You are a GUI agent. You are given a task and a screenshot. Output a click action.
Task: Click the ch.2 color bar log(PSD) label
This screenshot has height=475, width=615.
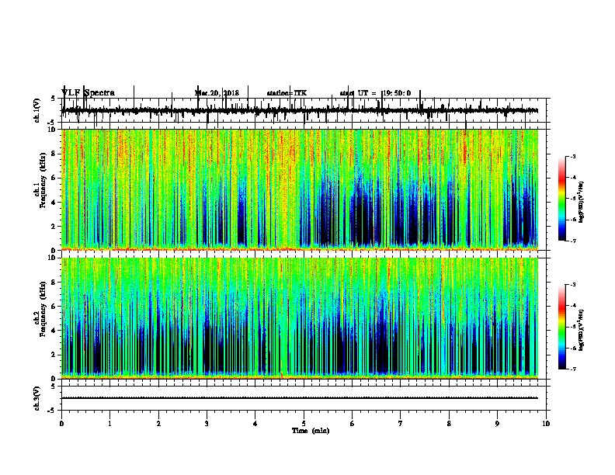coord(582,330)
